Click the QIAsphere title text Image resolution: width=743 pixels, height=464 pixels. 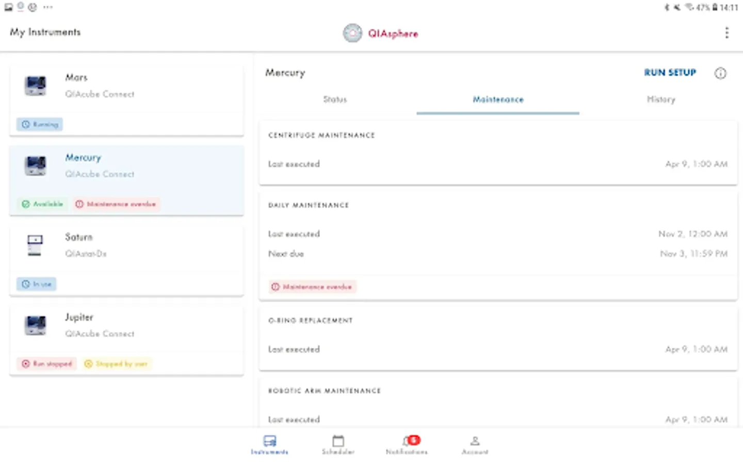click(393, 34)
